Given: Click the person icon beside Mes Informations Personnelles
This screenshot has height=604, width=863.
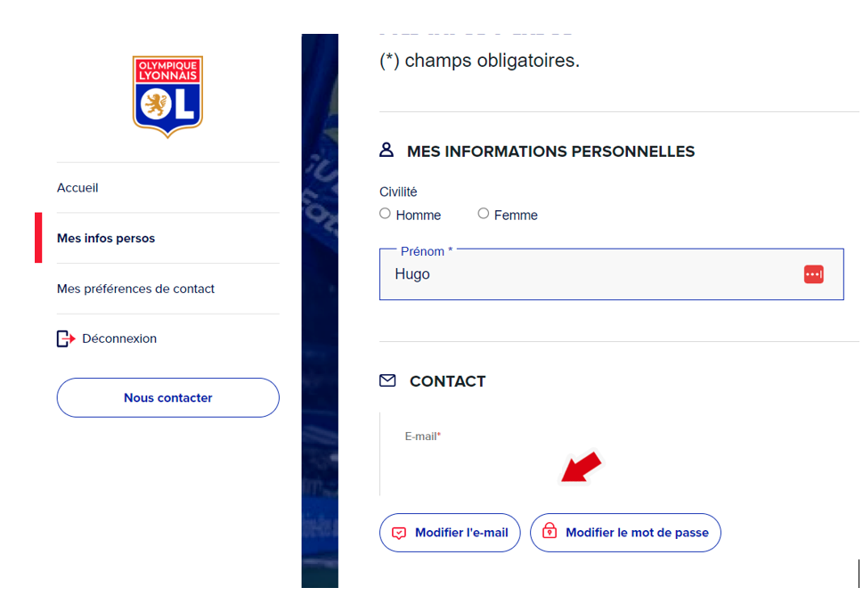Looking at the screenshot, I should [387, 150].
